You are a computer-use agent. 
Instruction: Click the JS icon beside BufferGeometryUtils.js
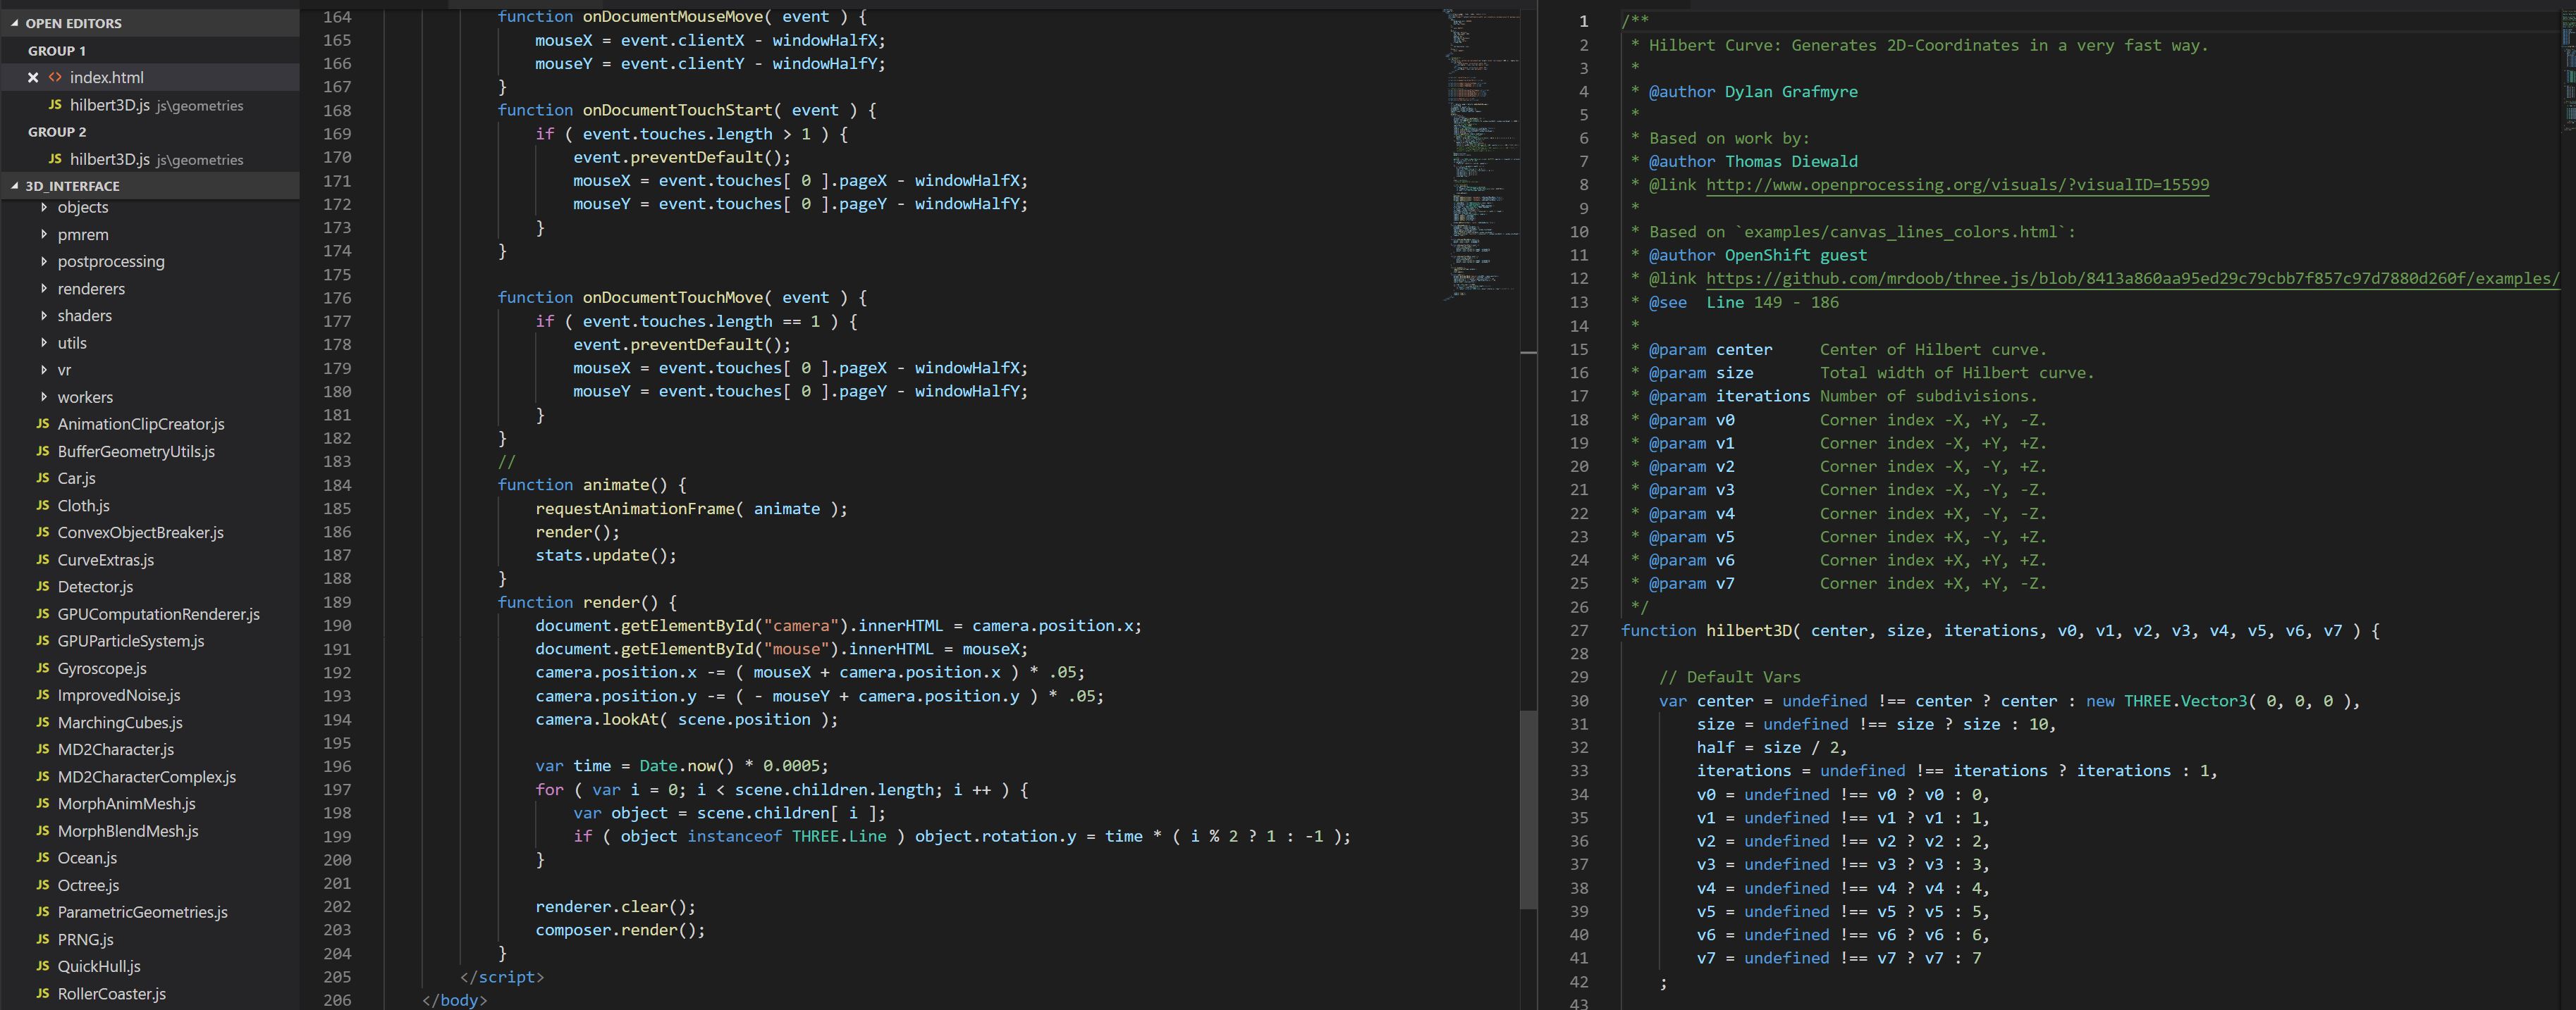(x=43, y=451)
